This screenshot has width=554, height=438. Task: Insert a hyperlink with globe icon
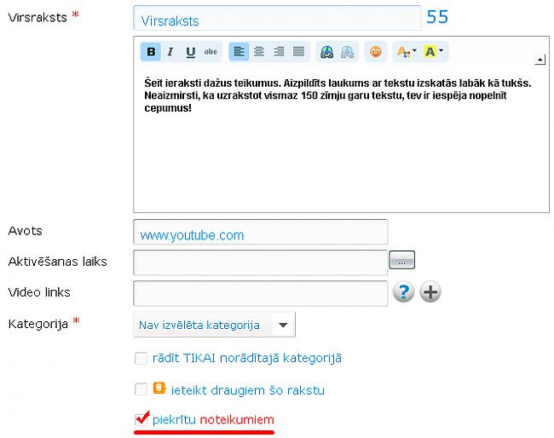326,52
